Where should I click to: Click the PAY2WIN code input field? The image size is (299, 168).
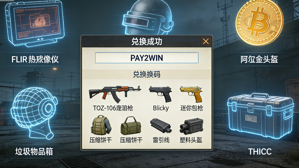coord(147,58)
